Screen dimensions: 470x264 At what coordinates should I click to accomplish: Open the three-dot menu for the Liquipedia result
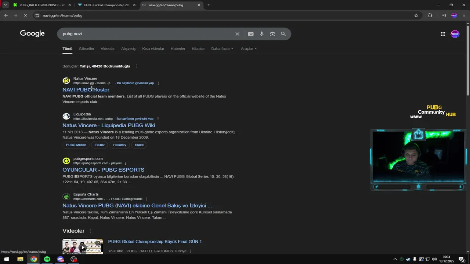click(158, 119)
